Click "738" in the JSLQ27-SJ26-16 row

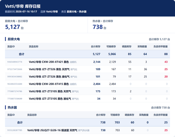point(103,130)
